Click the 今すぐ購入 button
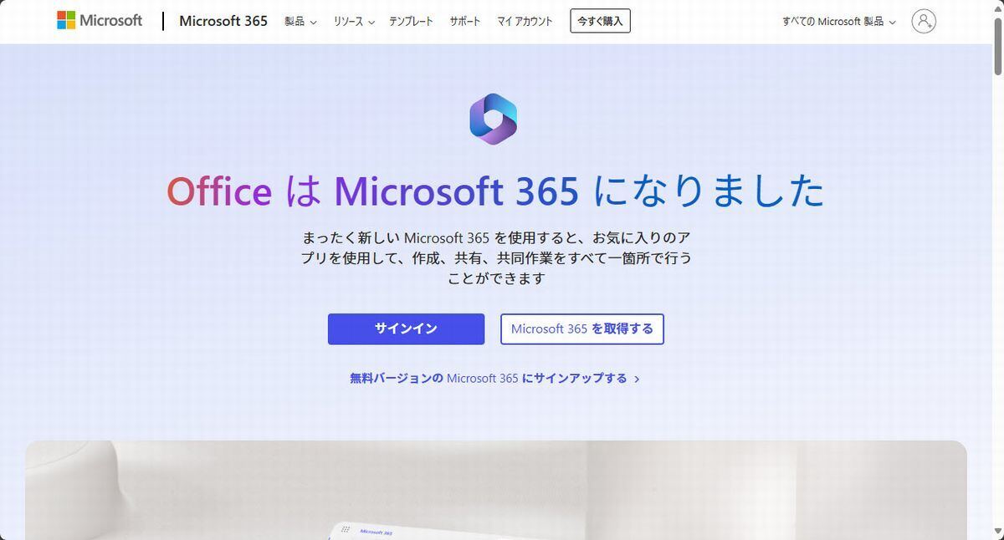This screenshot has height=540, width=1004. coord(600,21)
